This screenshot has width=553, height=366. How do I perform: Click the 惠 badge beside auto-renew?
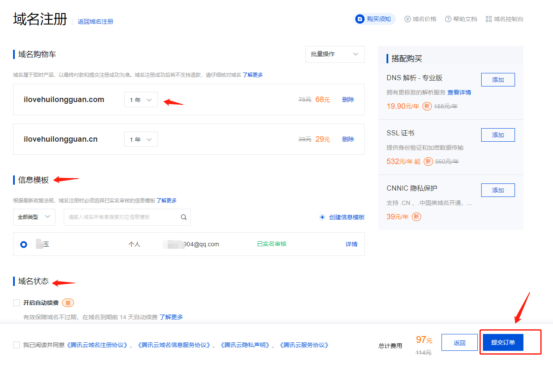[x=68, y=303]
